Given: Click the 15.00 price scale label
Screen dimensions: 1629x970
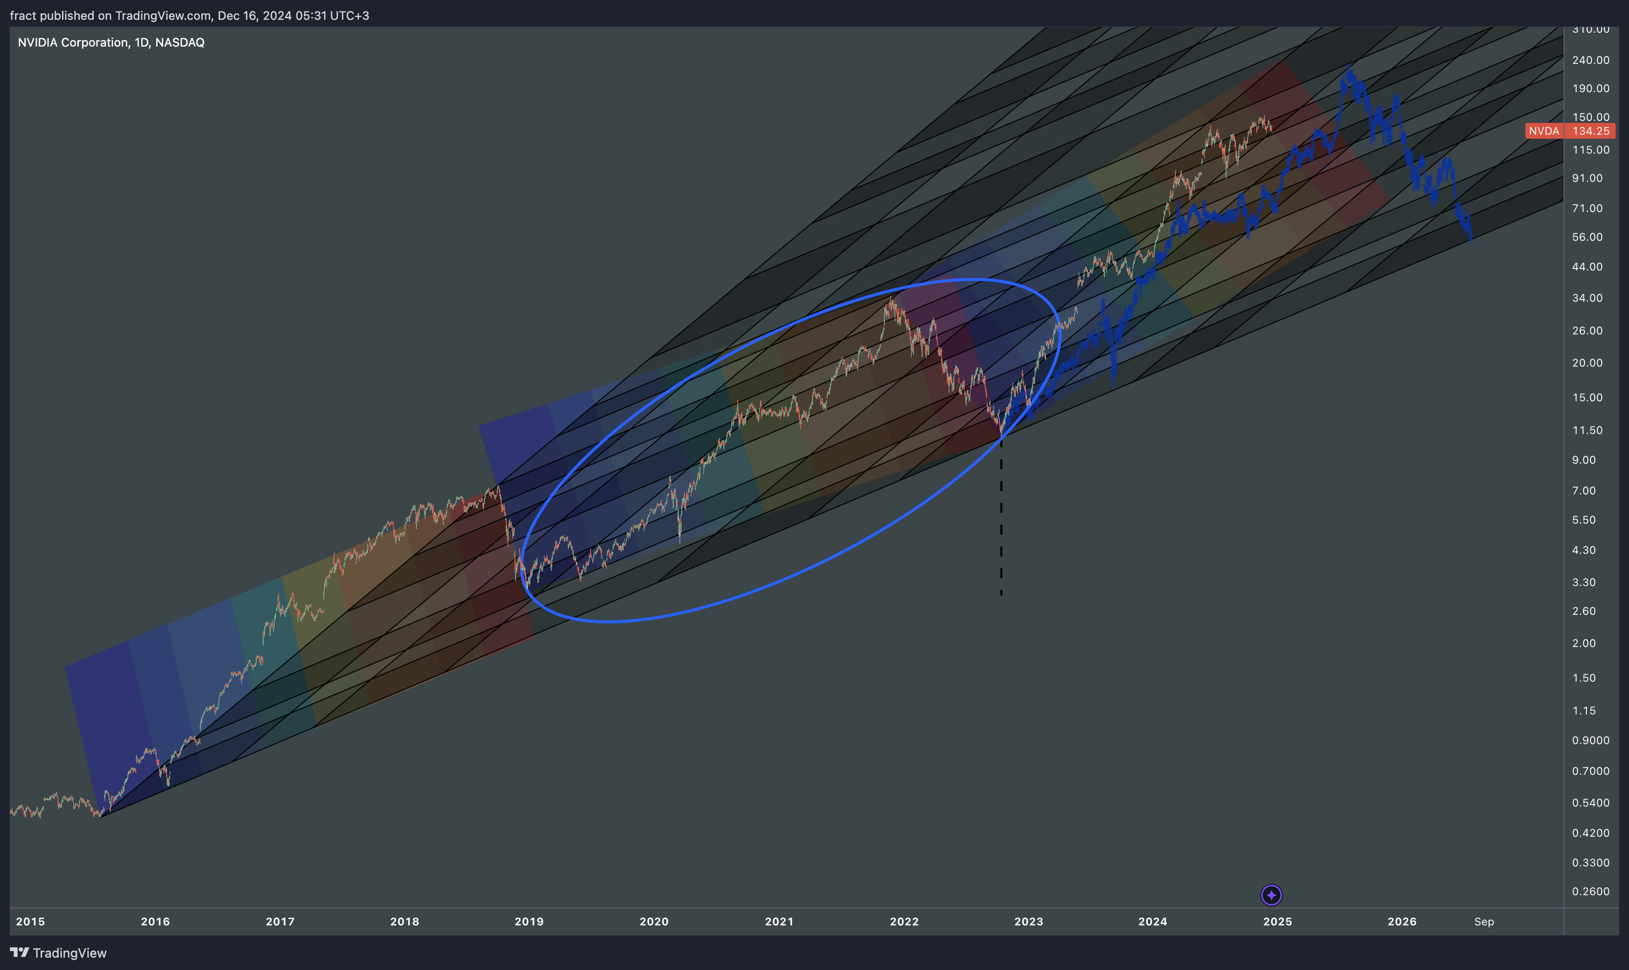Looking at the screenshot, I should click(x=1588, y=397).
